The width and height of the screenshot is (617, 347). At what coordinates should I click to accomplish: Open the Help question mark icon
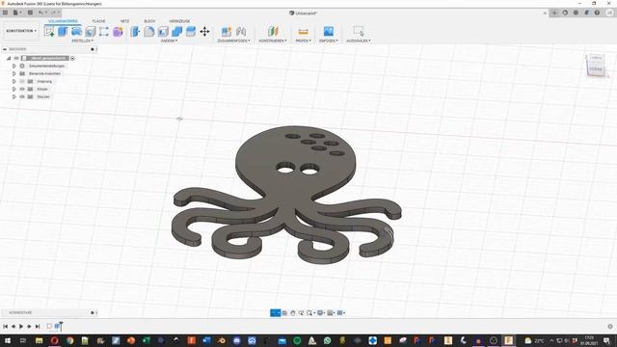point(597,13)
